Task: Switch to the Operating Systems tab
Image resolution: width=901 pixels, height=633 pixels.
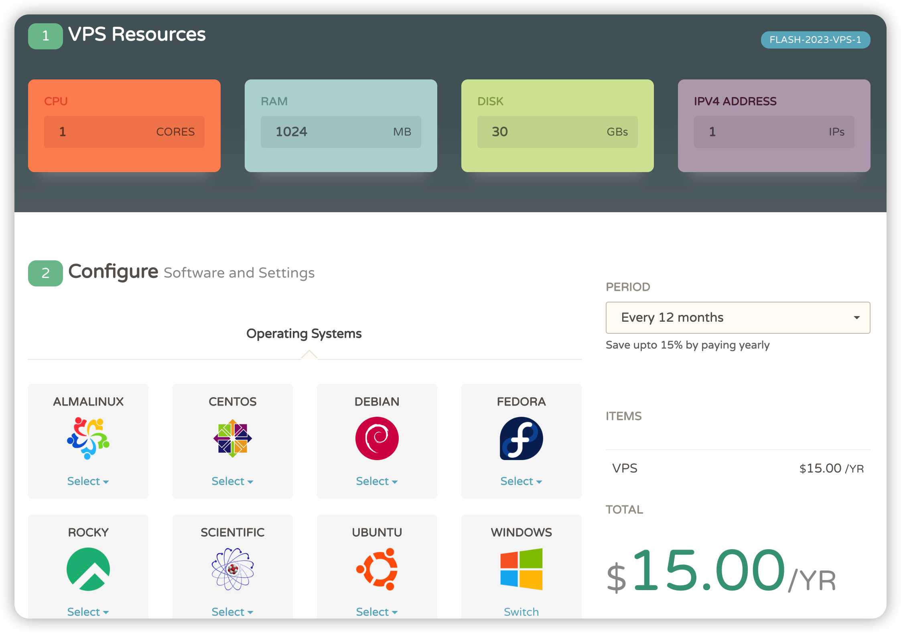Action: (304, 333)
